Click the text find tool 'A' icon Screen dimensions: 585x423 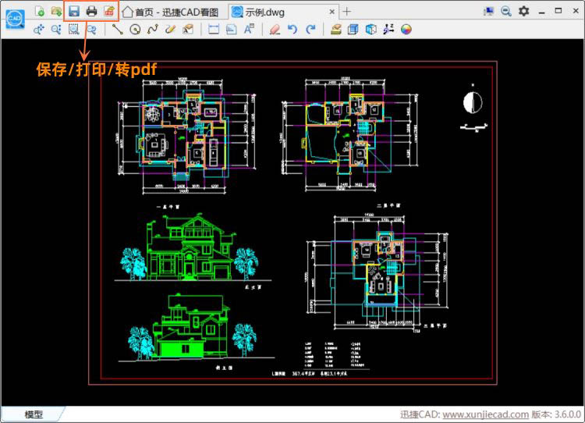[x=249, y=29]
